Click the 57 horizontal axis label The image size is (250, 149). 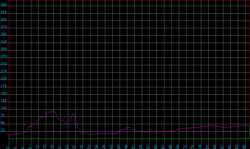(x=148, y=147)
